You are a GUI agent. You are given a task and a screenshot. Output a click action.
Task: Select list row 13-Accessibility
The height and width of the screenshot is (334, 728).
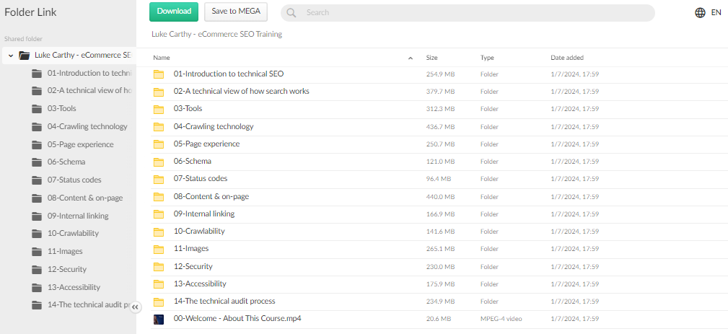pos(439,284)
